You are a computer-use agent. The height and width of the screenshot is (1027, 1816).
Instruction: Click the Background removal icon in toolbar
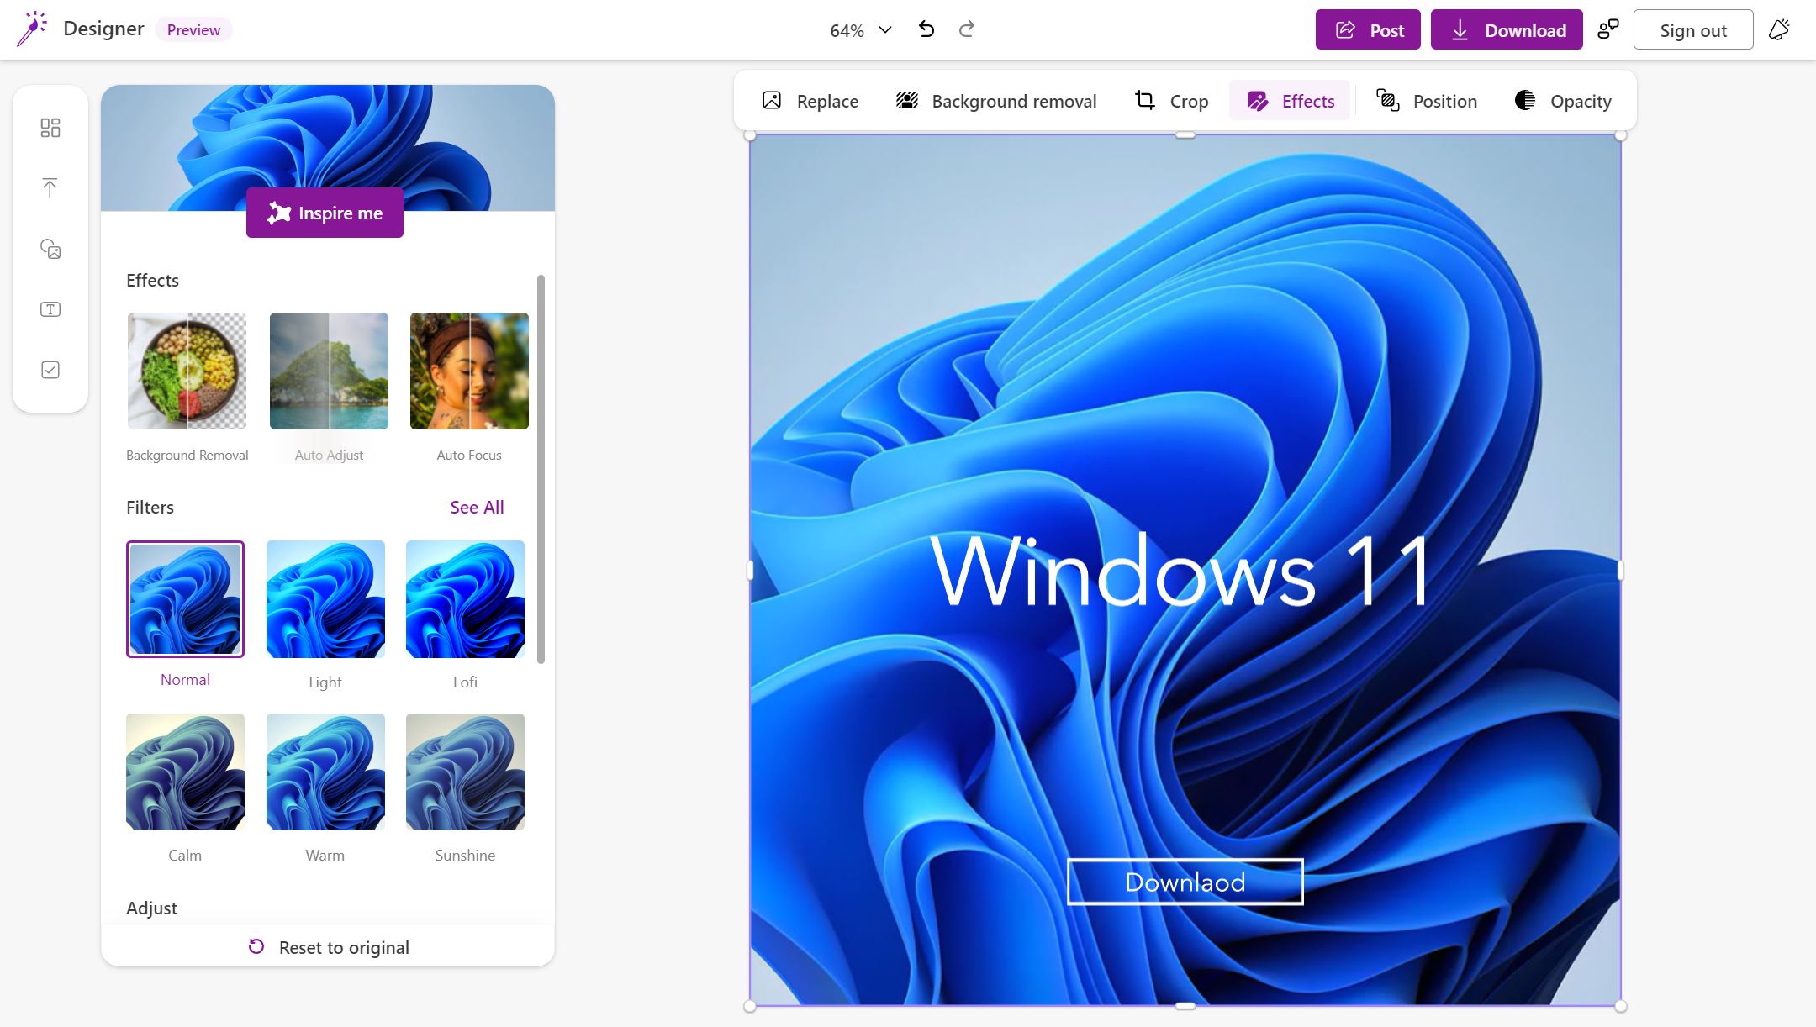[x=907, y=101]
